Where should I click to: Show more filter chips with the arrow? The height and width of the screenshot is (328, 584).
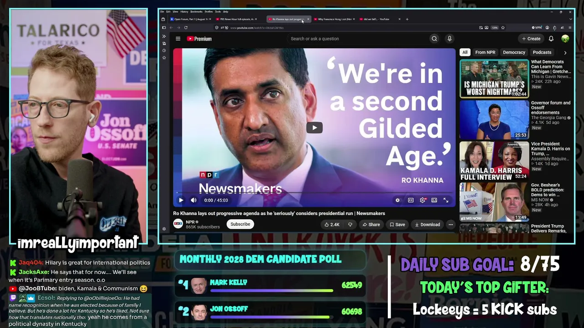[x=565, y=53]
